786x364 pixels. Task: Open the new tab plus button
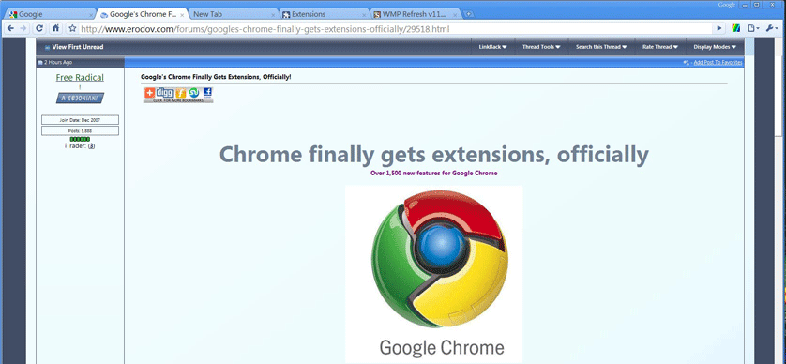click(468, 14)
